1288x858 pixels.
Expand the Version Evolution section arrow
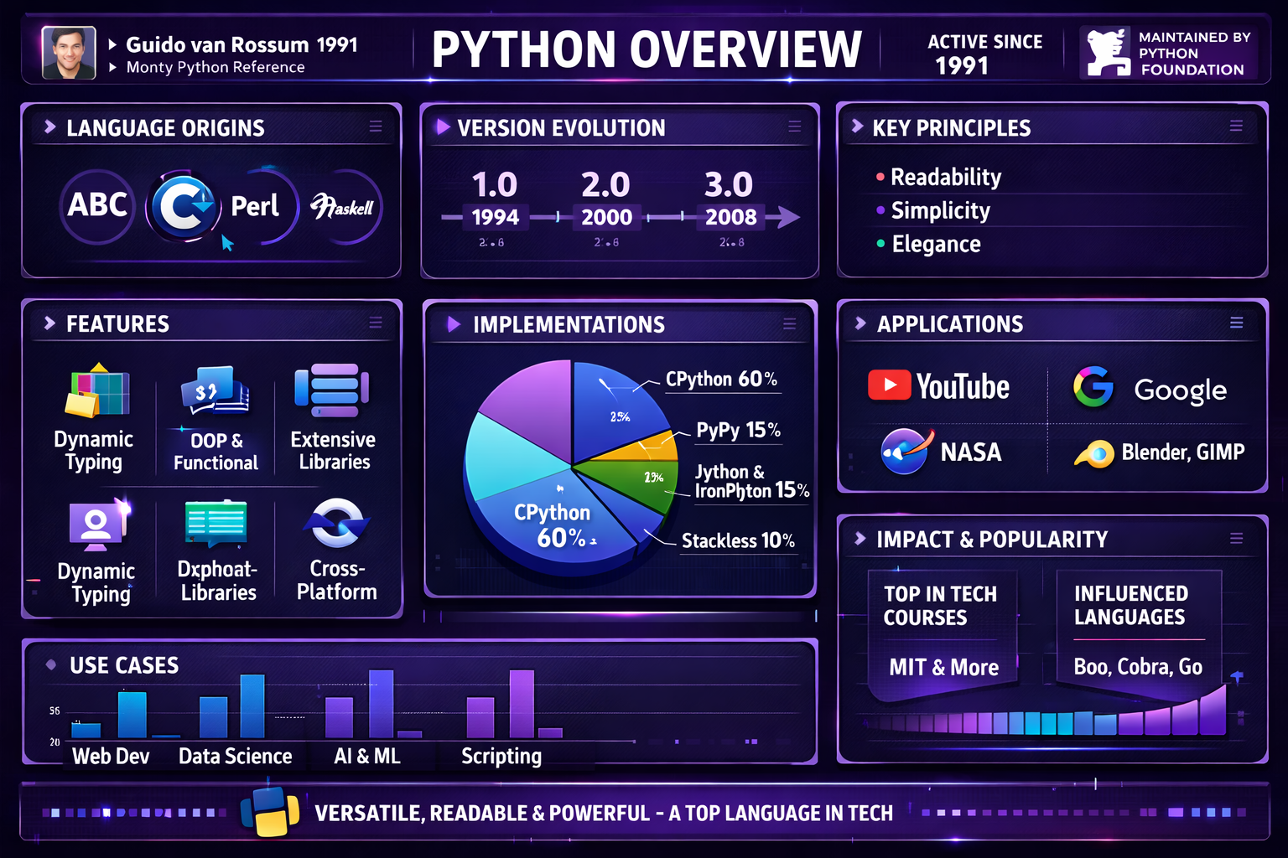[443, 127]
